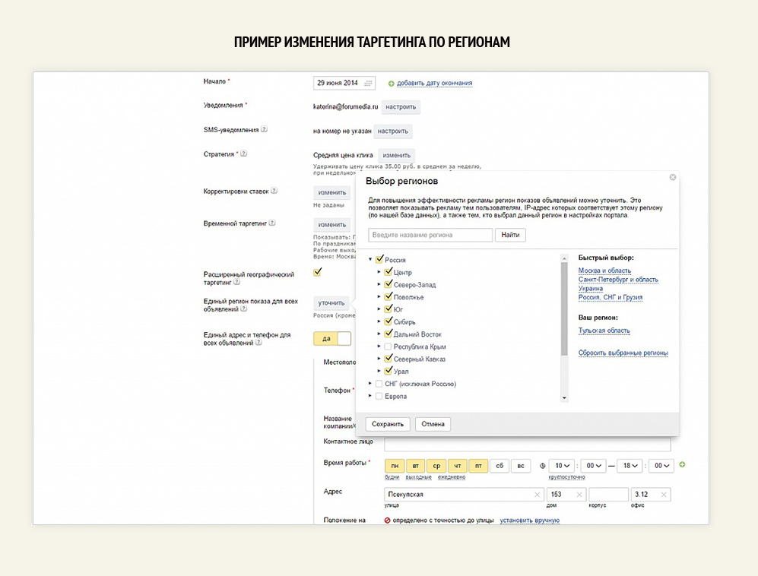Image resolution: width=758 pixels, height=576 pixels.
Task: Select Saturday 'сб' working day
Action: point(500,466)
